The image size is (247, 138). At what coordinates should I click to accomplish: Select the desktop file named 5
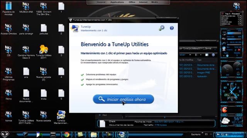tap(61, 94)
